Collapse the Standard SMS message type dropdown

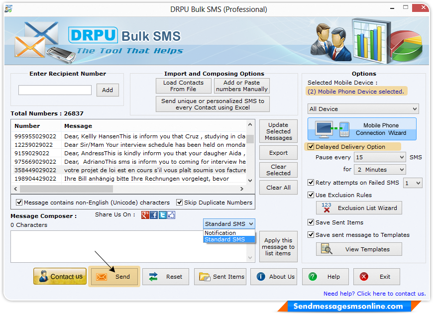click(229, 224)
